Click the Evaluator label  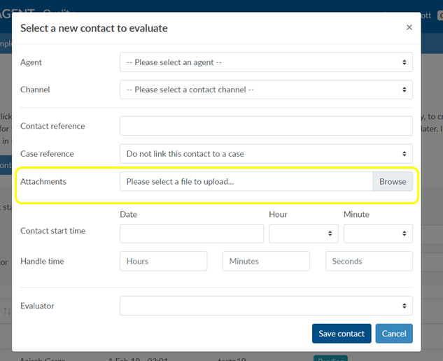coord(37,306)
